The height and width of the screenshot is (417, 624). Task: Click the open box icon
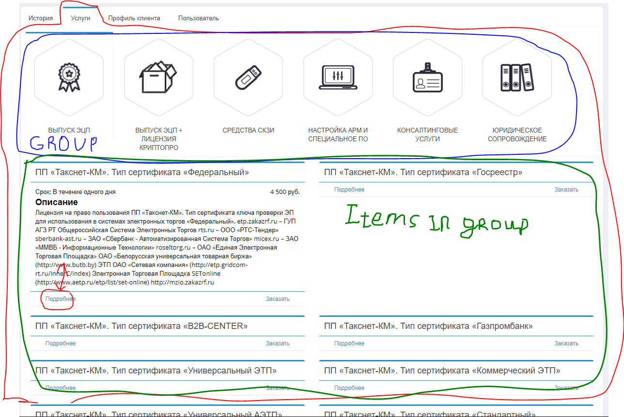tap(158, 77)
